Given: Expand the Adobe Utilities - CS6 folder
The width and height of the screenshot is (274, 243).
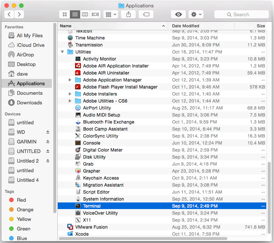Looking at the screenshot, I should click(70, 101).
